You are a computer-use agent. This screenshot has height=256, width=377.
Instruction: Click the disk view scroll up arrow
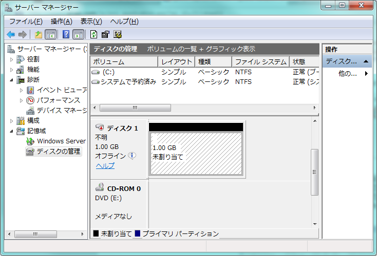point(315,121)
